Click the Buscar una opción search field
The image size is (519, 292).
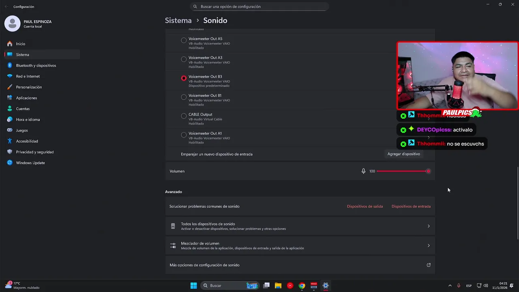click(259, 6)
